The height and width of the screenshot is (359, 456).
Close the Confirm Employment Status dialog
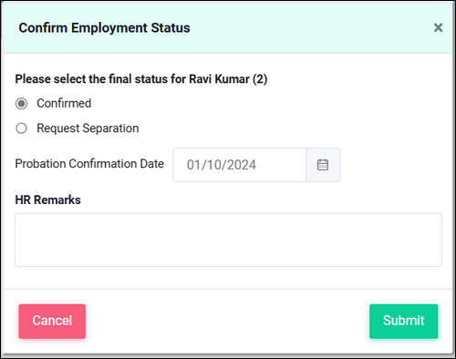438,27
